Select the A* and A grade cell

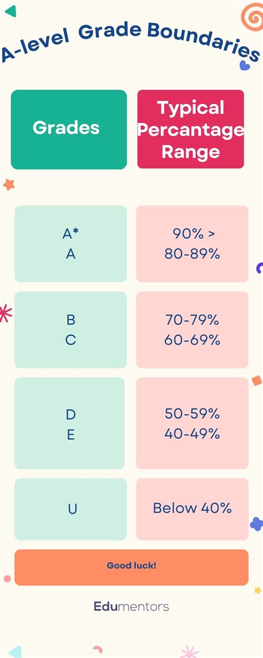click(70, 244)
